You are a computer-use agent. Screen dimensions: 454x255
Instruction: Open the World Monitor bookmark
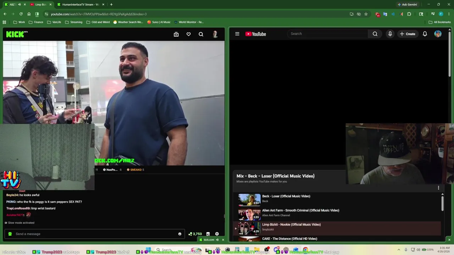189,22
